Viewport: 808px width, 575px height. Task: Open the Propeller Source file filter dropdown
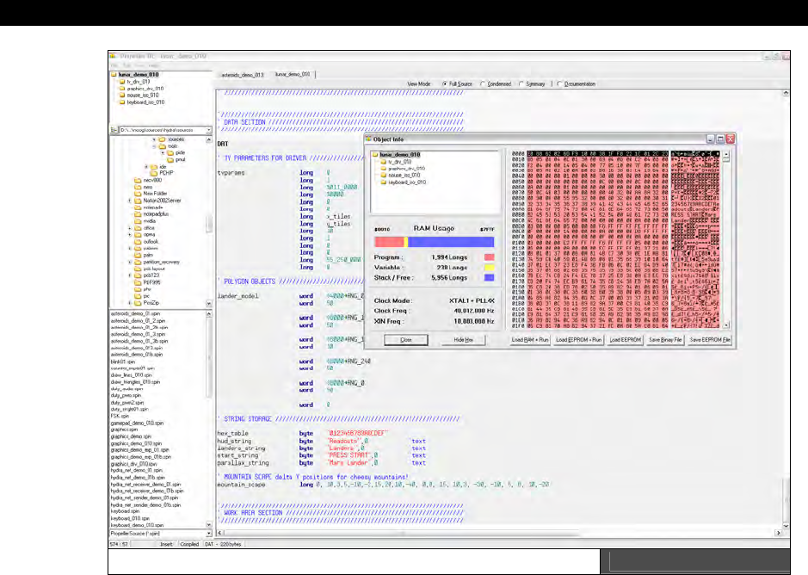coord(208,534)
